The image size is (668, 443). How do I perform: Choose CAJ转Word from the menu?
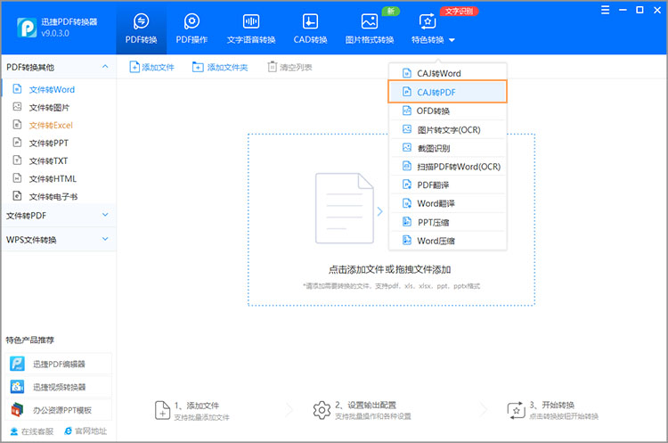(447, 73)
